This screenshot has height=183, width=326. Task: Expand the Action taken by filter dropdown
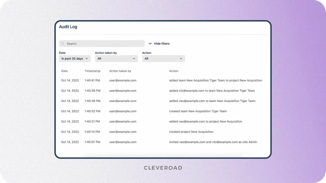click(116, 59)
